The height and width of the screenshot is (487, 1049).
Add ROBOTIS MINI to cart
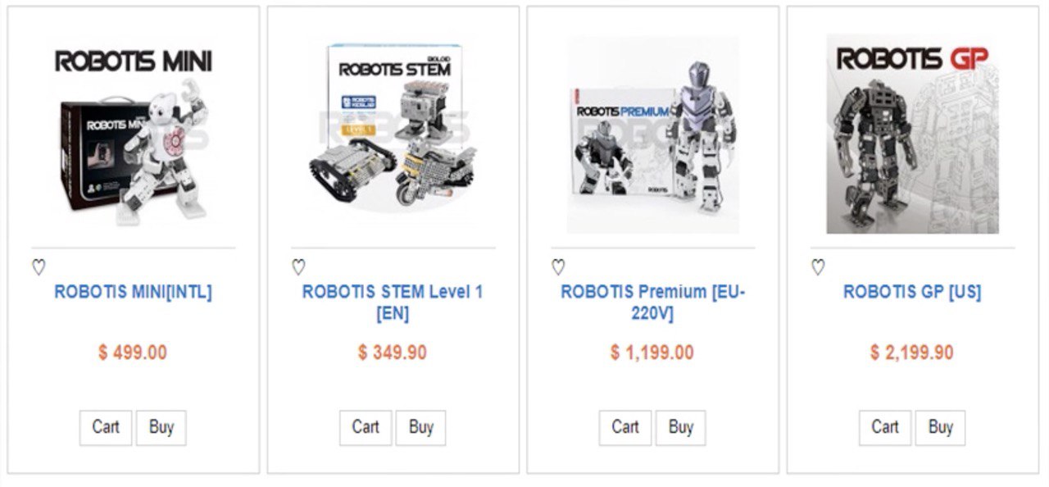click(106, 427)
